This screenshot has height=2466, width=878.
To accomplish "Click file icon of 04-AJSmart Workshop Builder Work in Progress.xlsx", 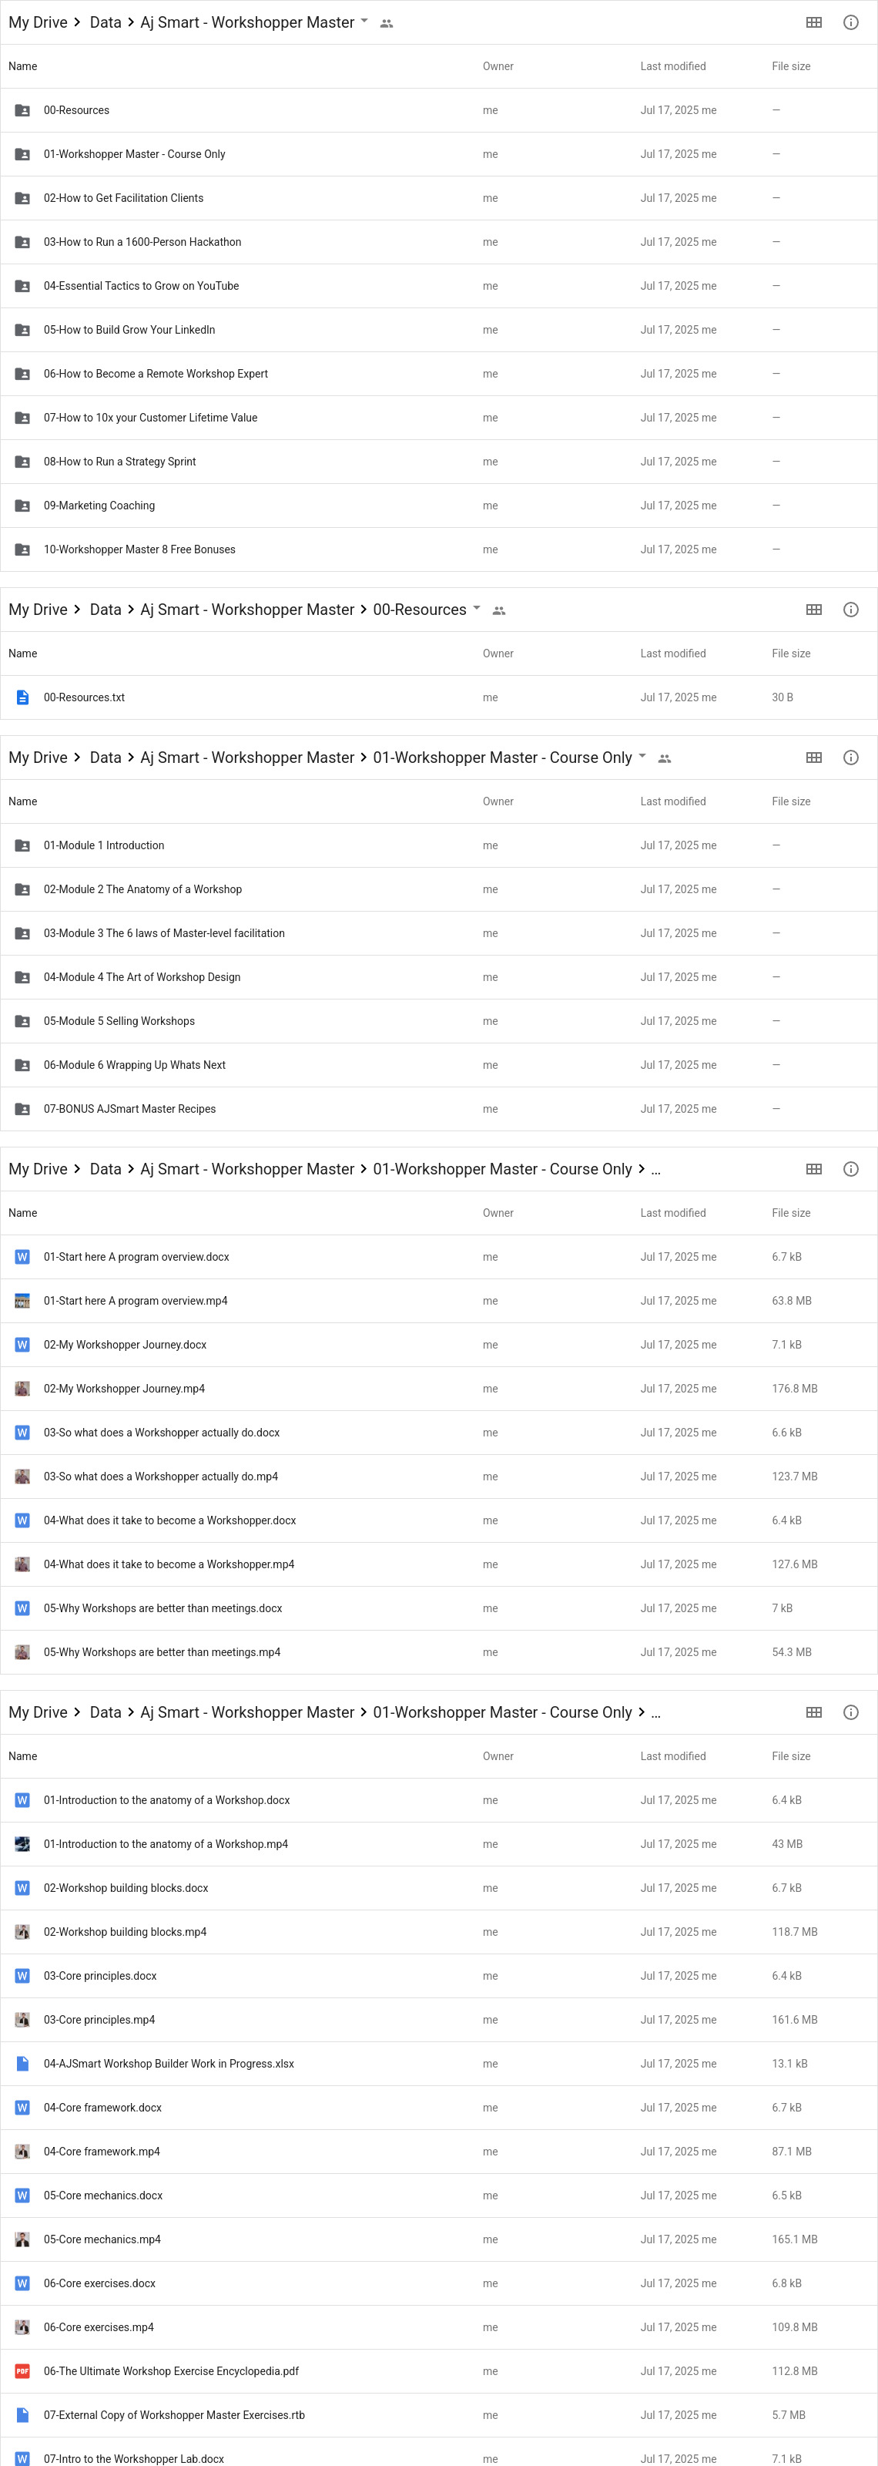I will pos(22,2064).
